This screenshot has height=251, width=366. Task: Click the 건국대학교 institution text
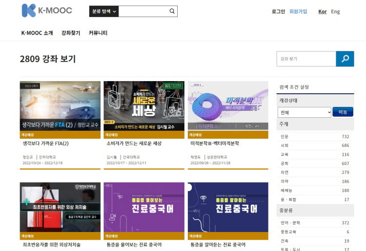(131, 157)
